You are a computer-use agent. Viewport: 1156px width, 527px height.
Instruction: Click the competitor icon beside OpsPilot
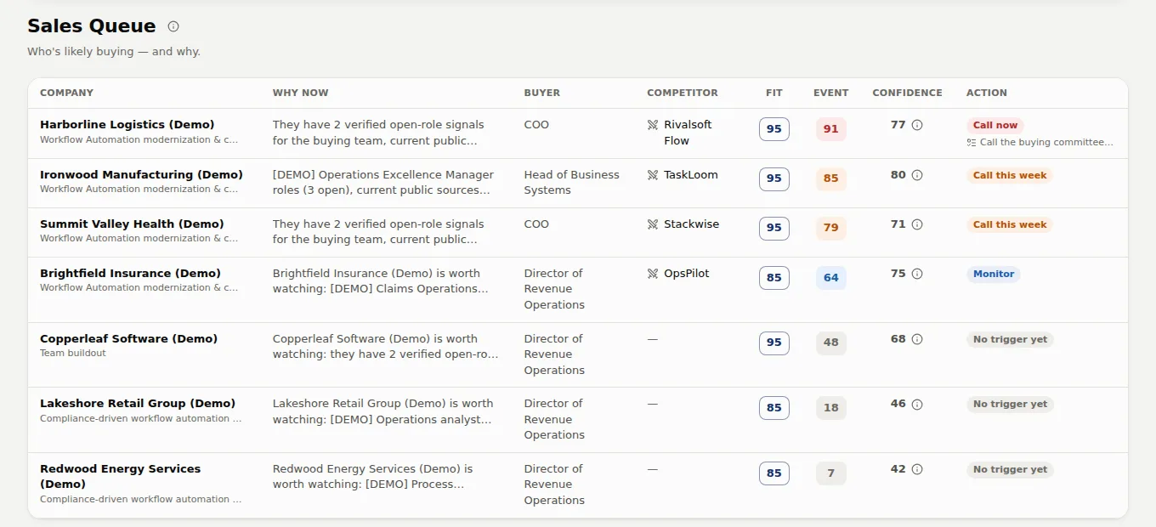click(653, 274)
